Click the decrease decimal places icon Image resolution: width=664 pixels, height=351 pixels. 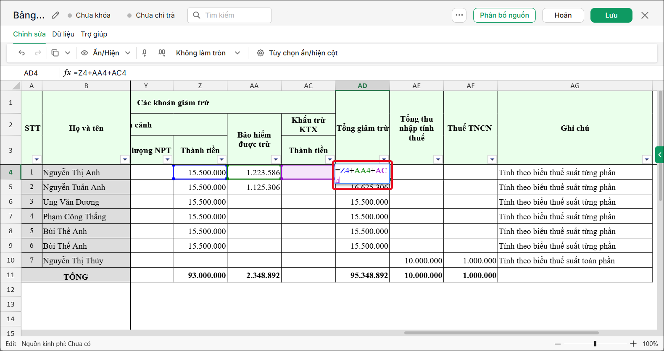(145, 53)
